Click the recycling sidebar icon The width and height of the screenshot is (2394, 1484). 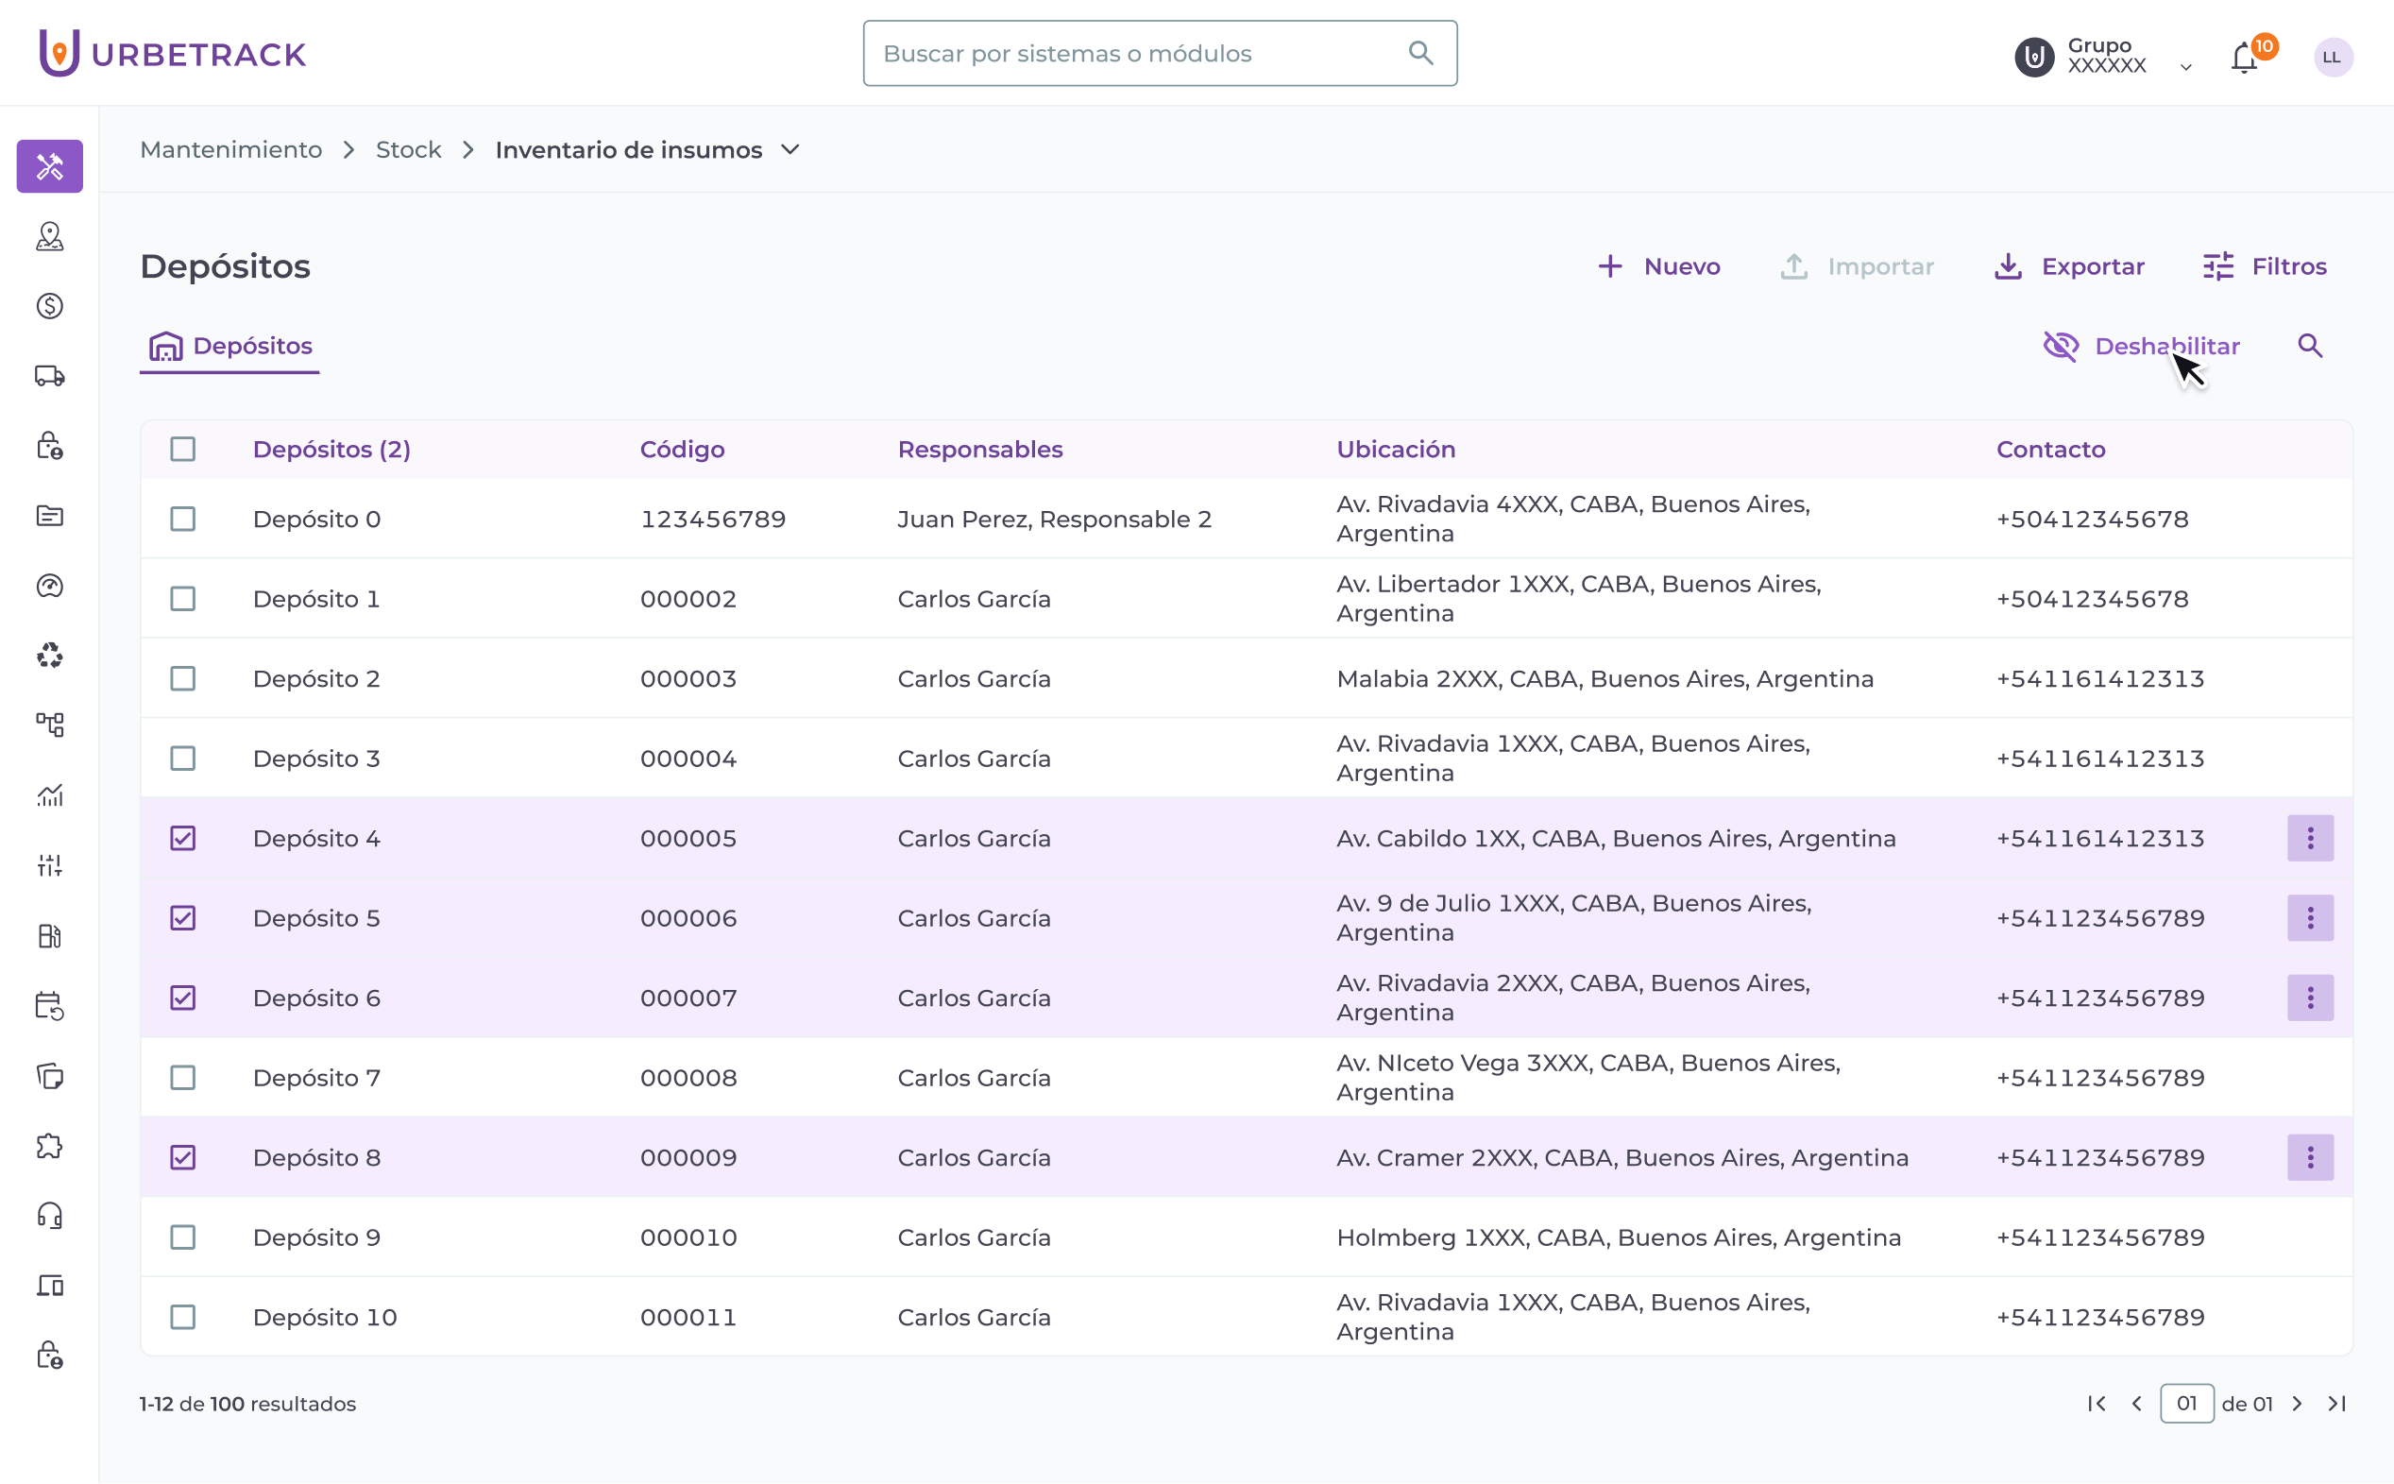tap(50, 656)
